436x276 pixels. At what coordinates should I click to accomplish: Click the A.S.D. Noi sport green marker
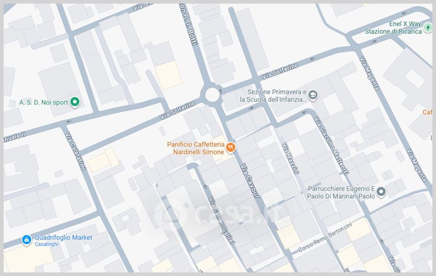point(76,102)
